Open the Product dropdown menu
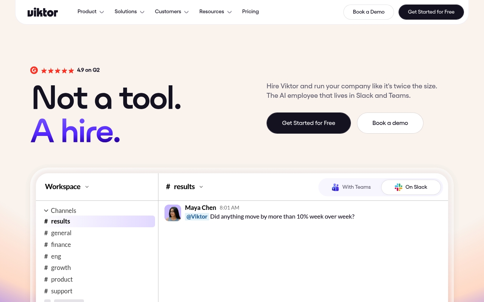Viewport: 484px width, 302px height. (91, 12)
